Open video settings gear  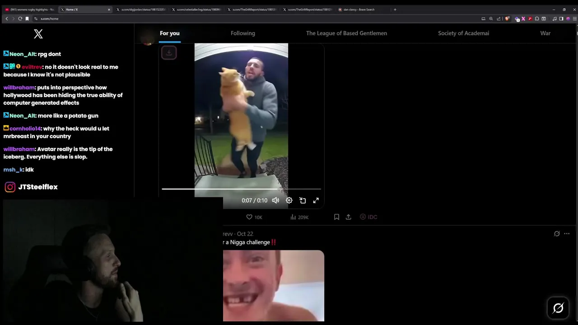click(289, 200)
